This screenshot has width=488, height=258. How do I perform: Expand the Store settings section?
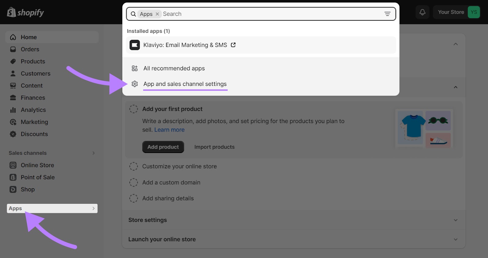coord(455,220)
